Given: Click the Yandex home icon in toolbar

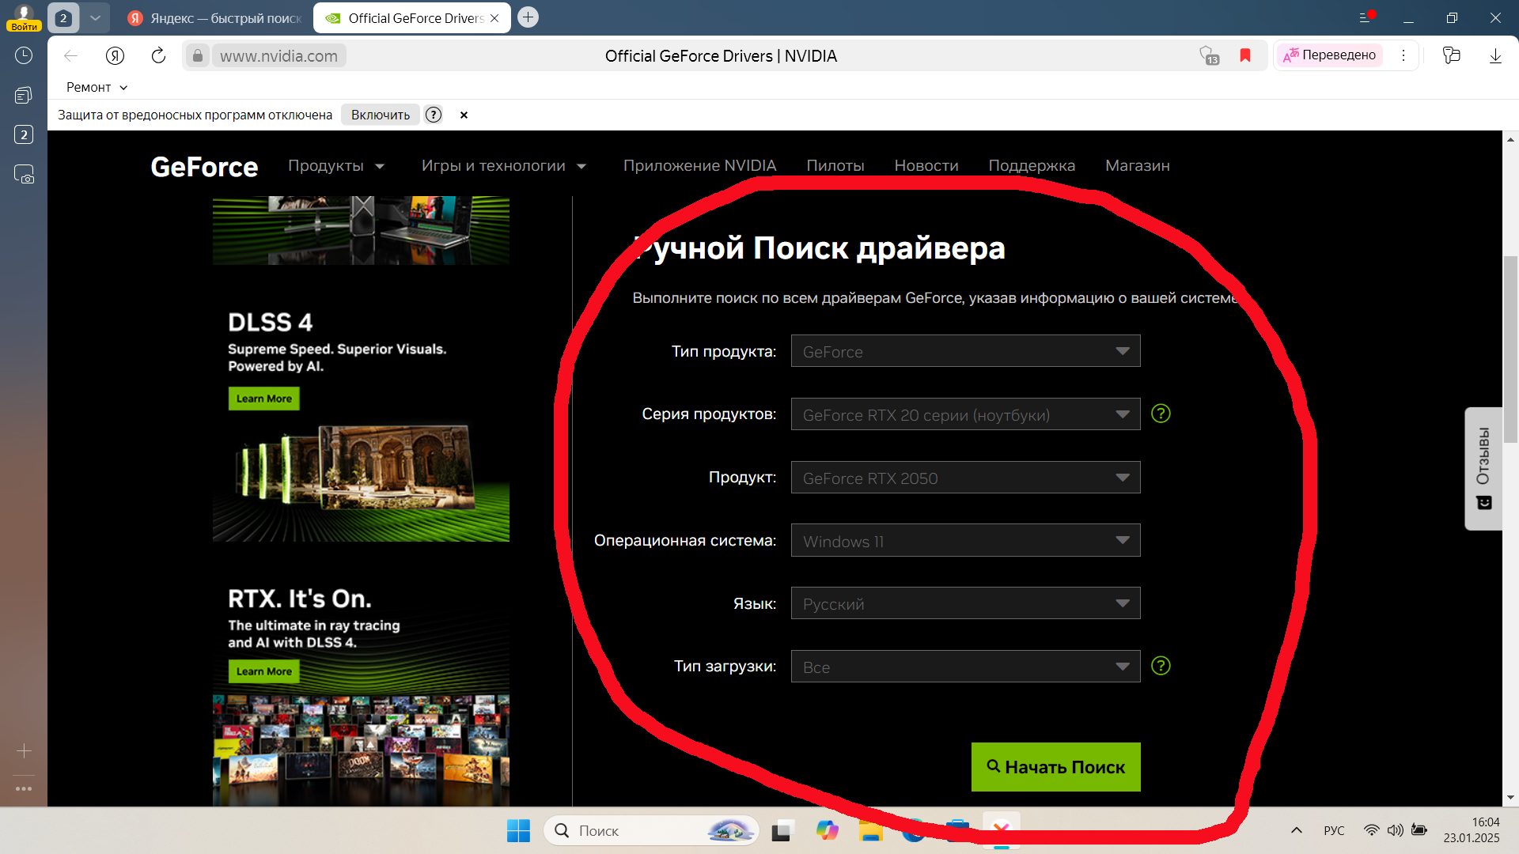Looking at the screenshot, I should 116,55.
